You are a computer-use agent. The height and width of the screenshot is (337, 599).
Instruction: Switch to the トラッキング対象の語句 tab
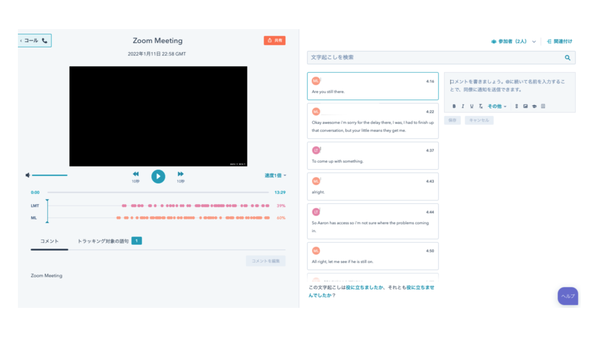(103, 241)
